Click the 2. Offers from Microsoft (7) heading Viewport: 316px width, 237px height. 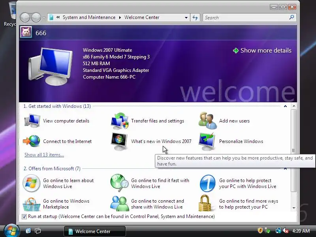click(x=52, y=169)
